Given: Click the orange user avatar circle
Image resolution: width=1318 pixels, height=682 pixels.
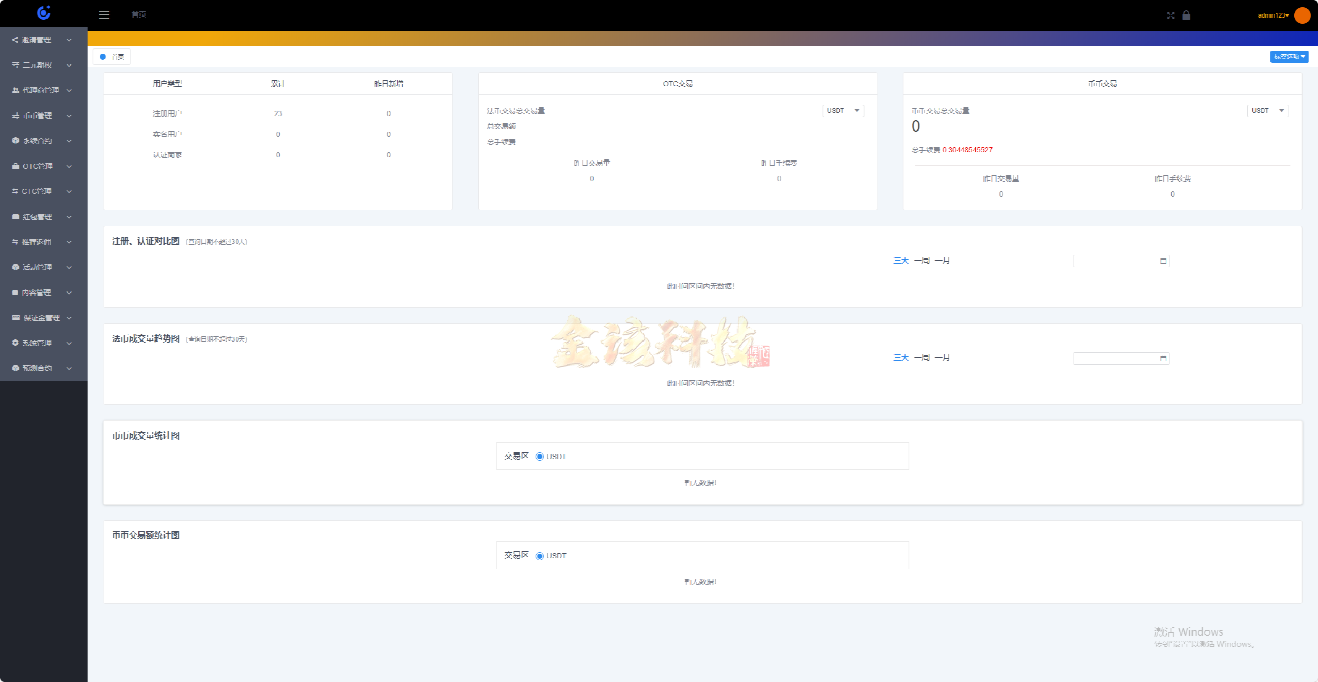Looking at the screenshot, I should click(1302, 15).
